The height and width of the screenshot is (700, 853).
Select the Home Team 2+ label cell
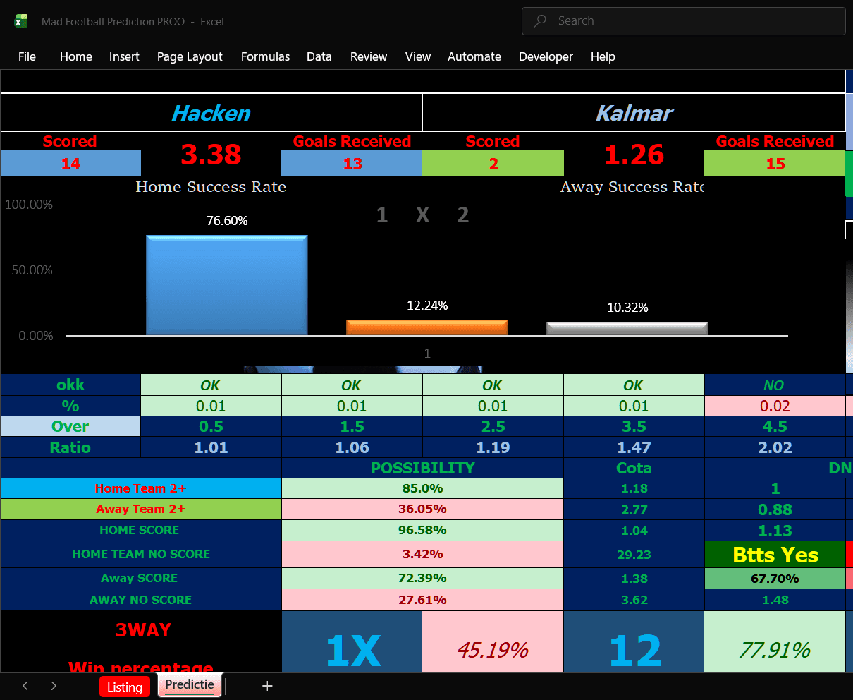141,488
